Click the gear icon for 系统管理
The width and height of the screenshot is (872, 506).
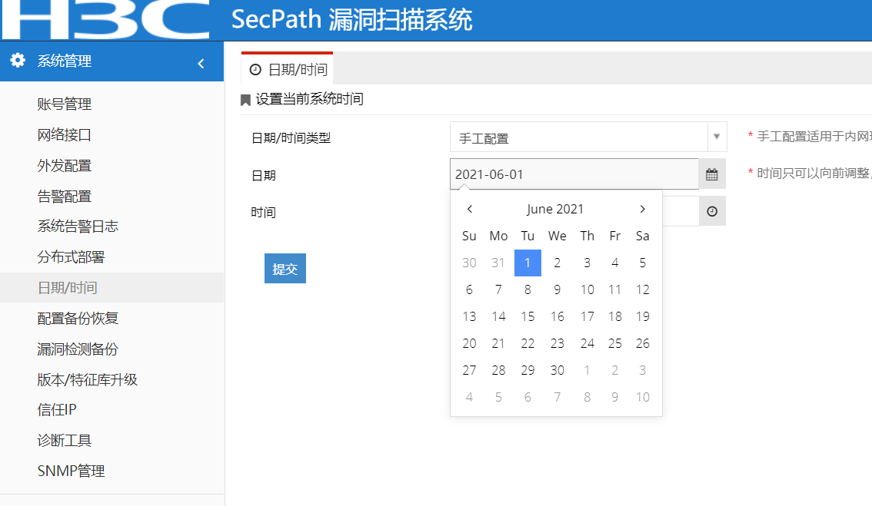click(x=18, y=61)
